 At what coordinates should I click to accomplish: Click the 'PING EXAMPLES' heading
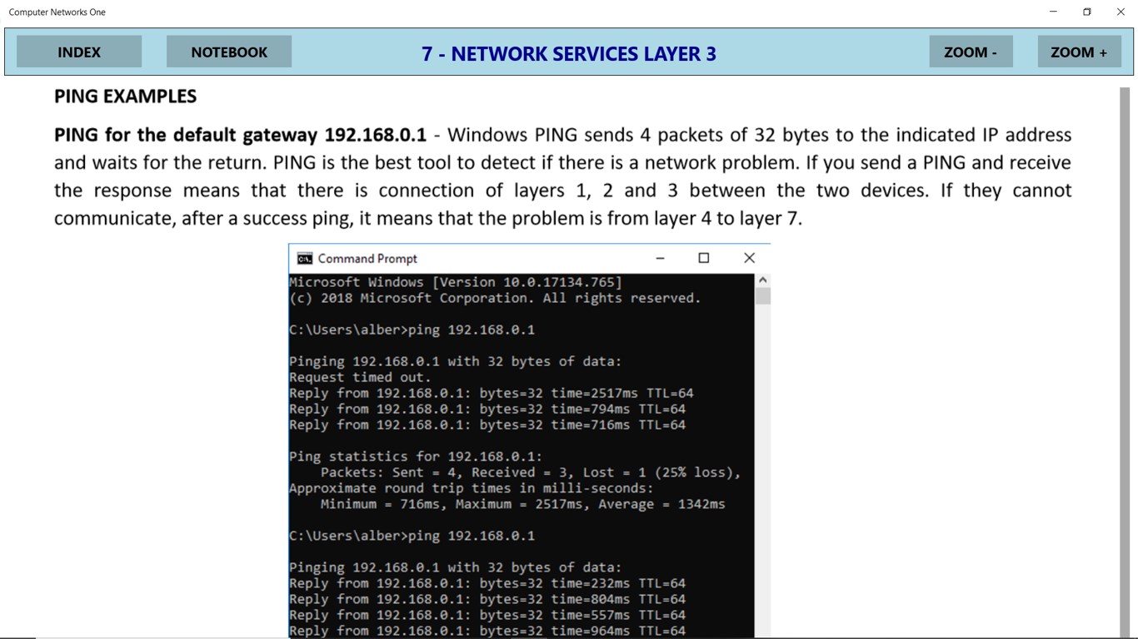tap(125, 97)
